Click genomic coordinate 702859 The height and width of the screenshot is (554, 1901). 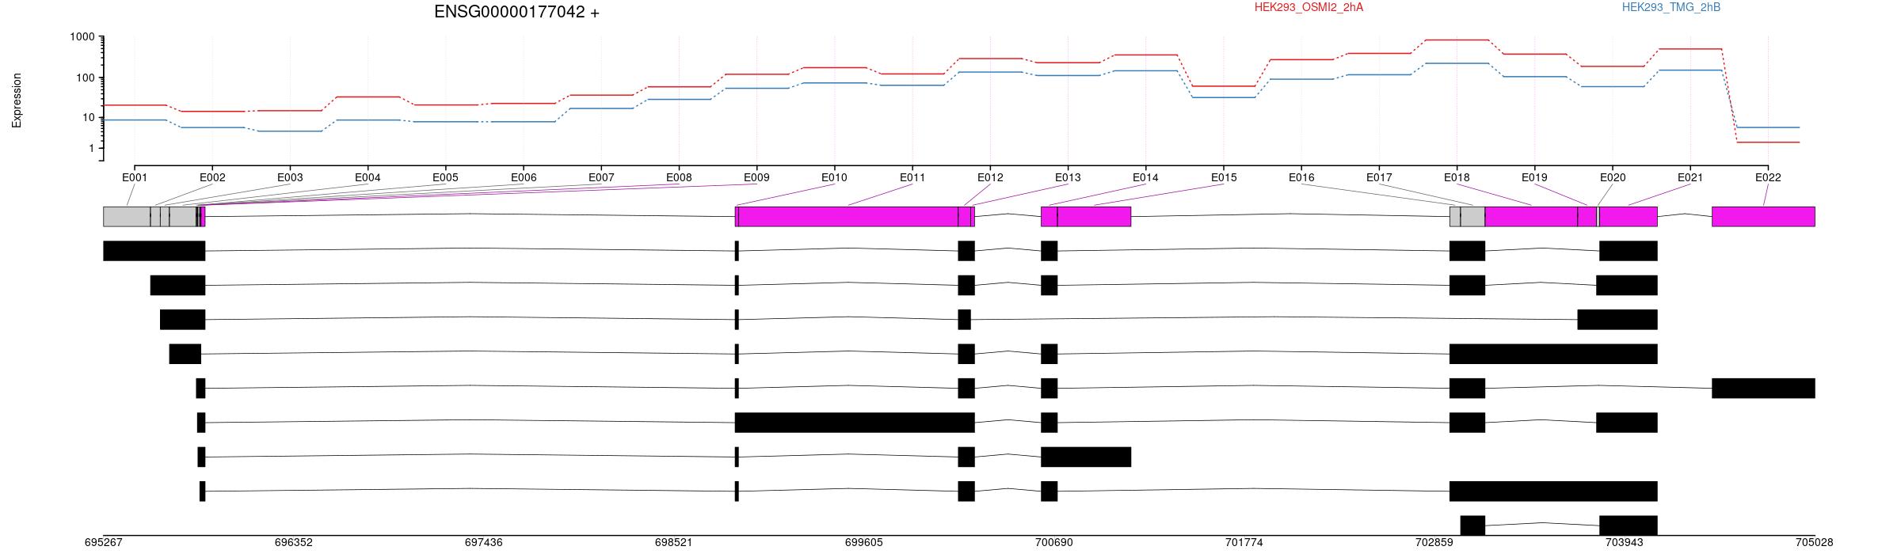pos(1434,543)
